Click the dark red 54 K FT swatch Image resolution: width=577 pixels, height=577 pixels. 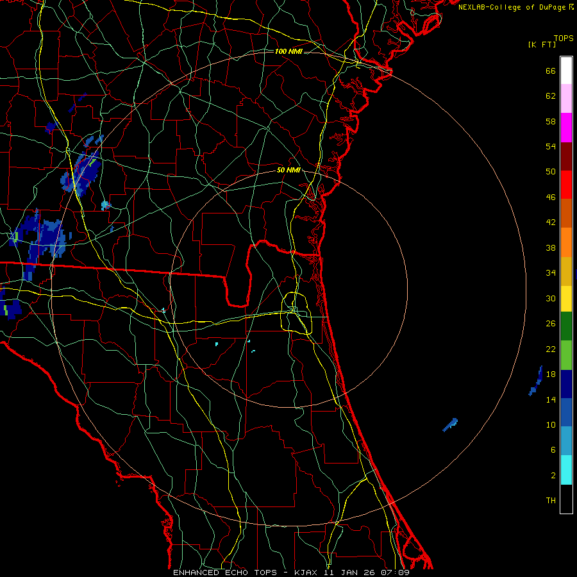pyautogui.click(x=566, y=156)
